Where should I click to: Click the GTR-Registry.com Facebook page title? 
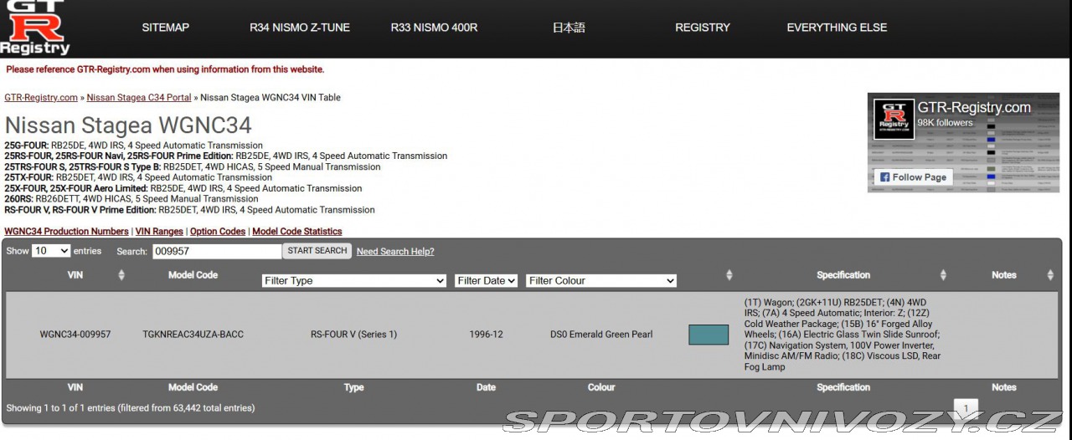[974, 107]
